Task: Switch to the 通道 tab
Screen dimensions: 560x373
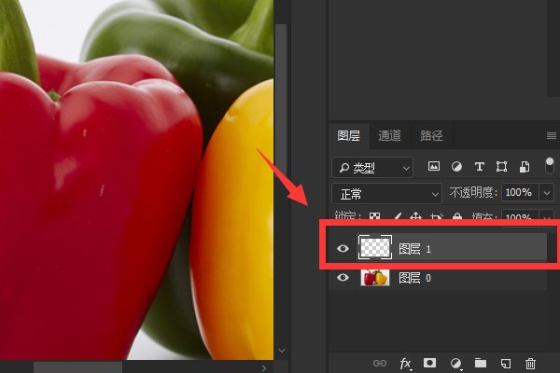Action: (389, 135)
